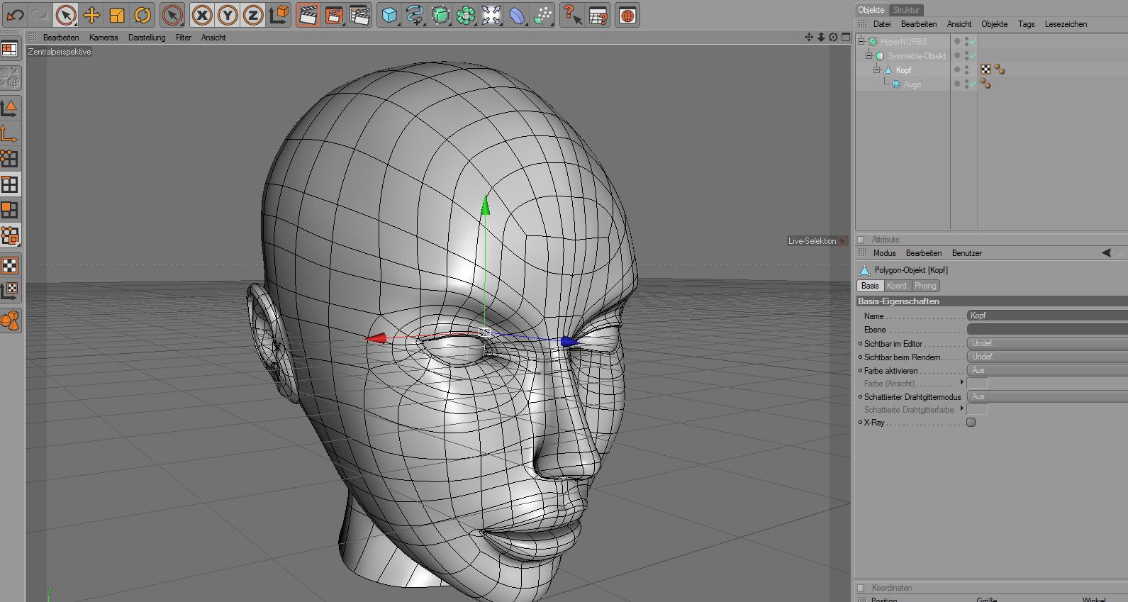
Task: Switch to the Struktur tab
Action: point(905,10)
